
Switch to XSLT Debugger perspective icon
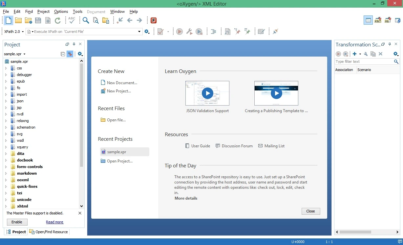pyautogui.click(x=378, y=20)
